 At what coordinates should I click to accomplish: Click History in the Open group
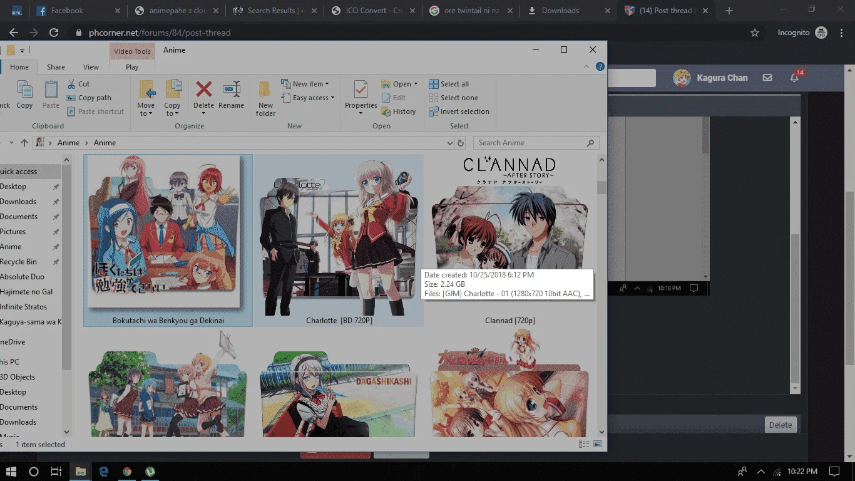click(398, 111)
